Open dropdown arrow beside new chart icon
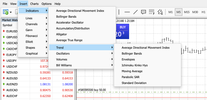This screenshot has height=100, width=207. [11, 12]
